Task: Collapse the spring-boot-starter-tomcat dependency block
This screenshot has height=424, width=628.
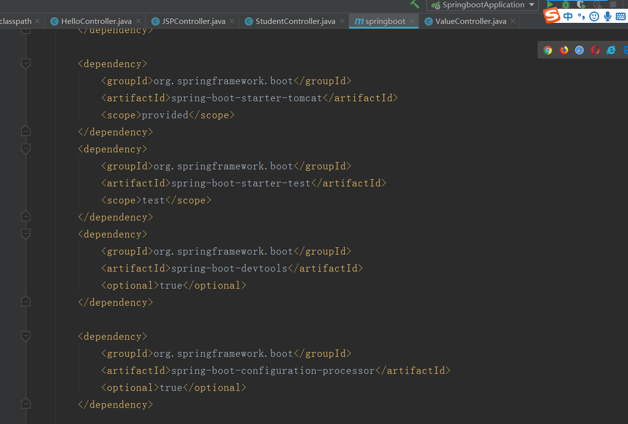Action: 25,63
